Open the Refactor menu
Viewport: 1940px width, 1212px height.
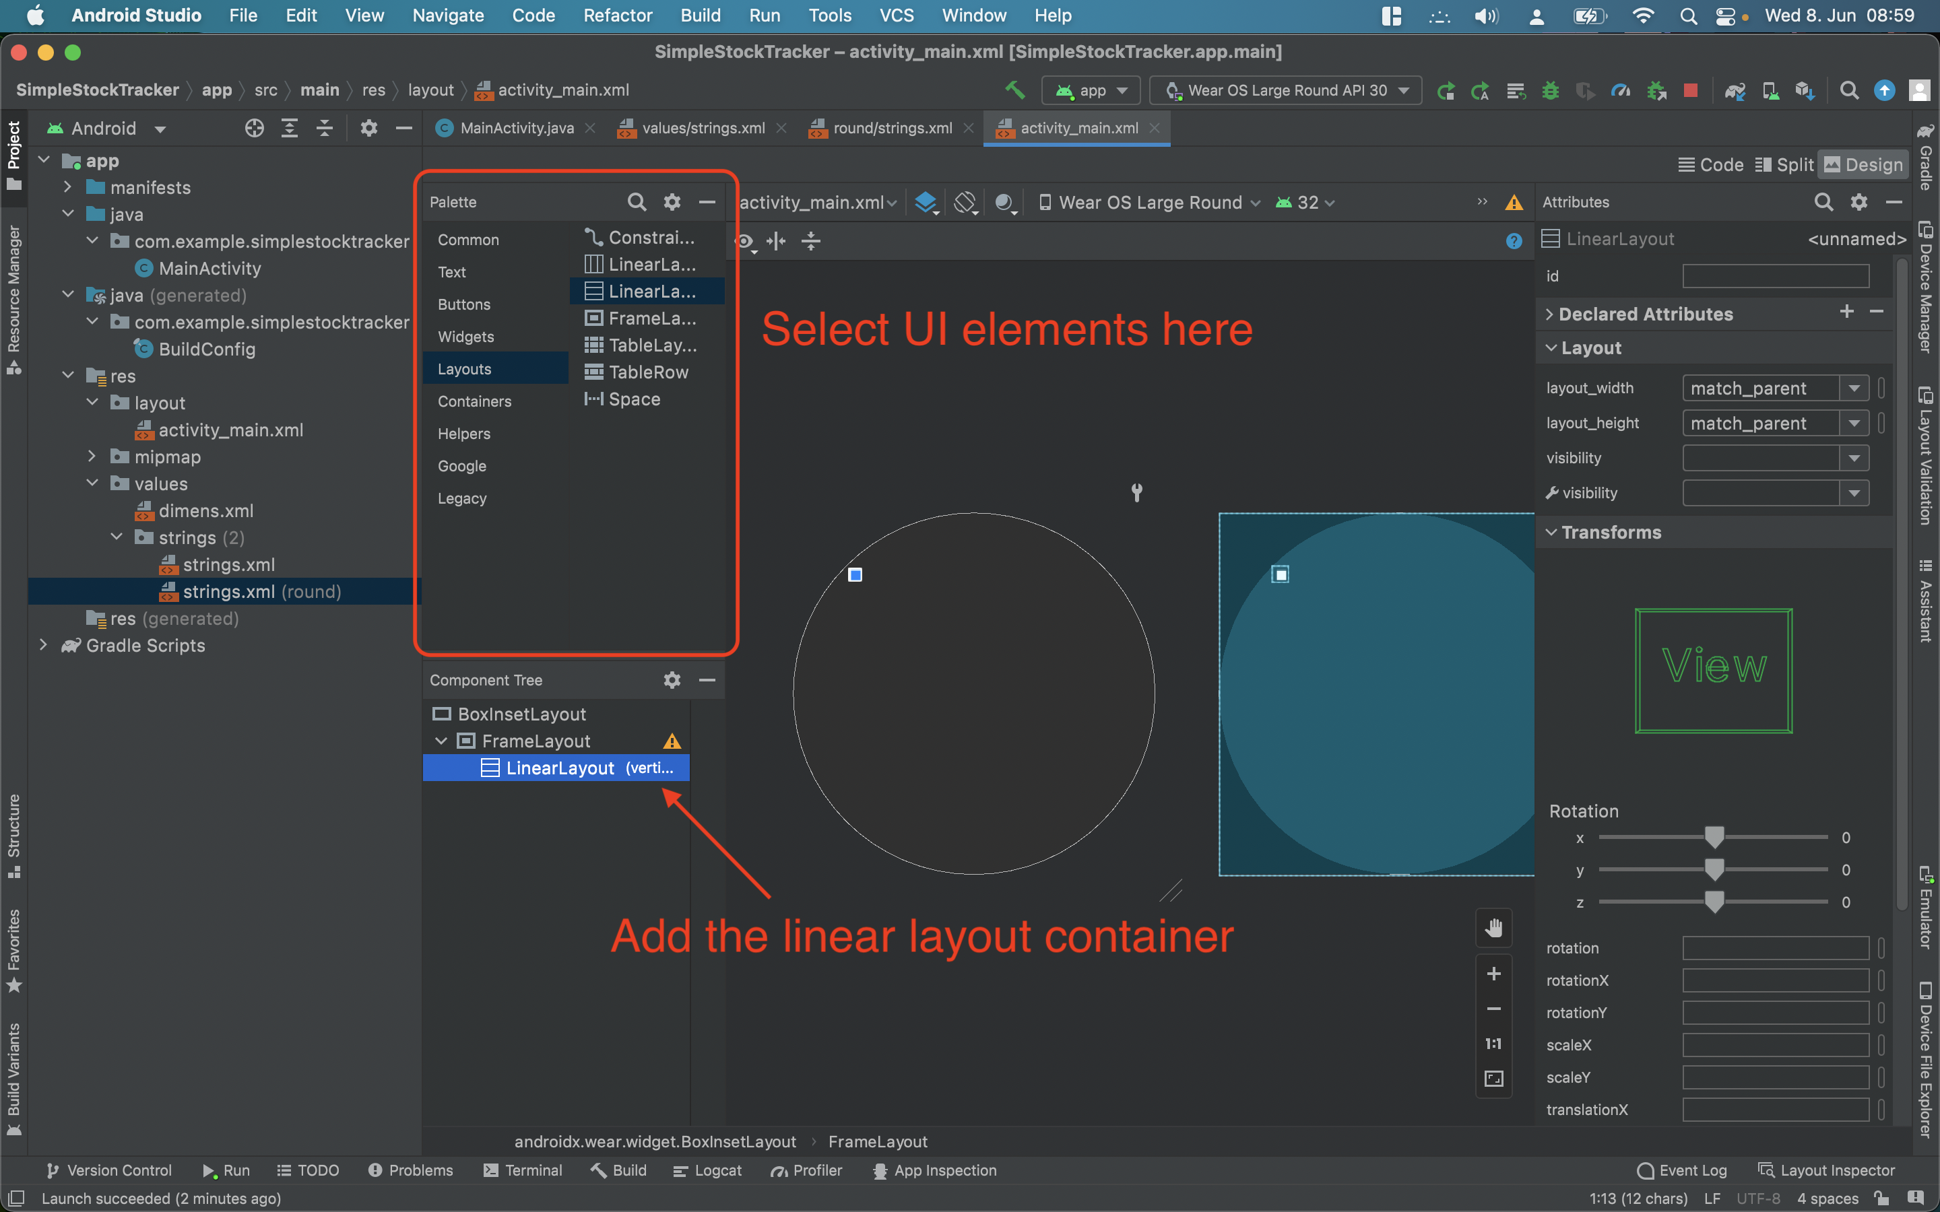(x=617, y=15)
